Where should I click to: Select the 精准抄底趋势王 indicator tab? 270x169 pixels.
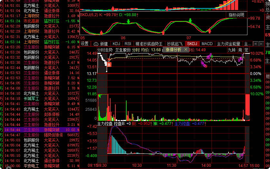tap(149, 44)
